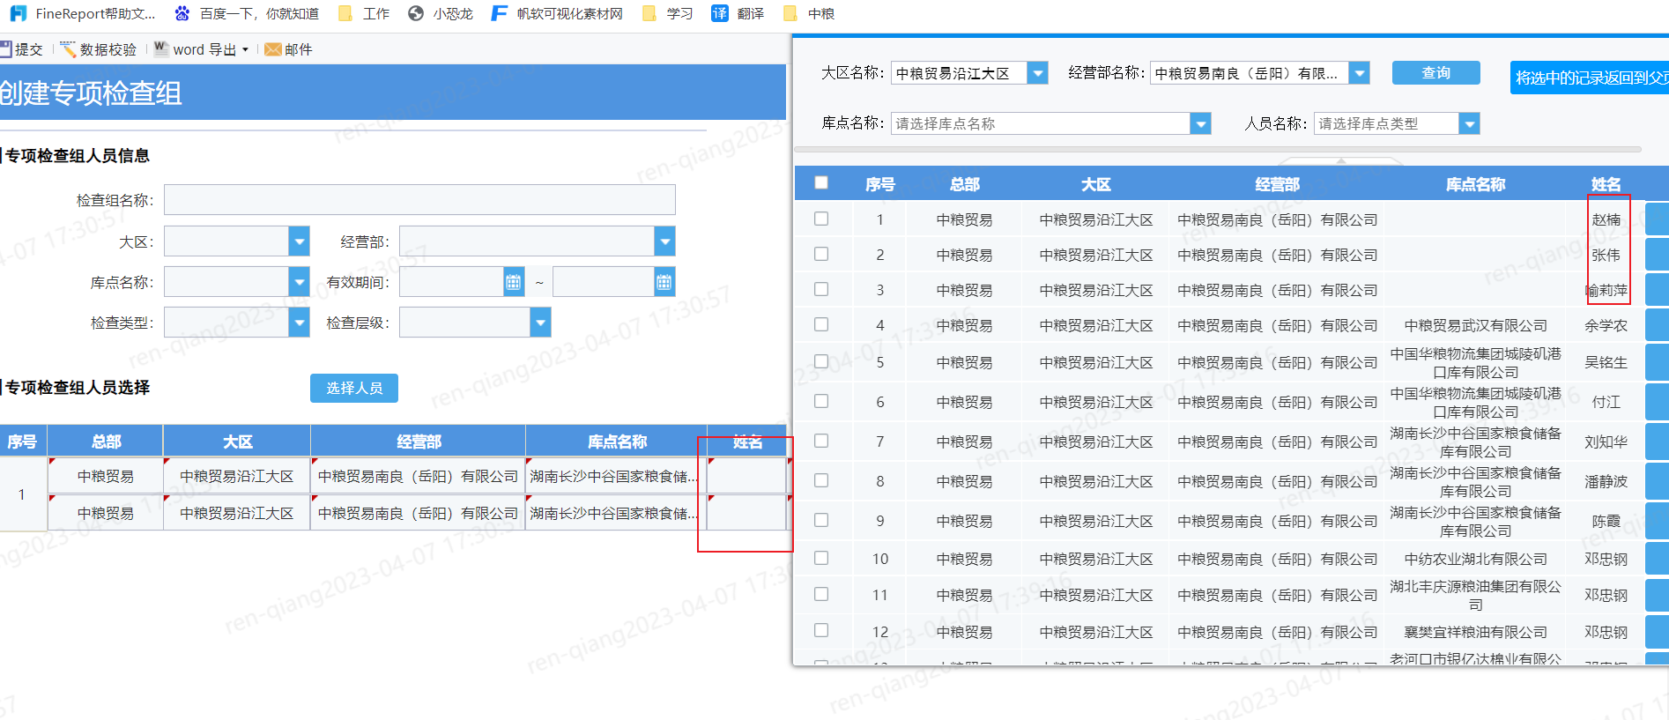Click the 余学农 name cell
1669x720 pixels.
[1606, 325]
